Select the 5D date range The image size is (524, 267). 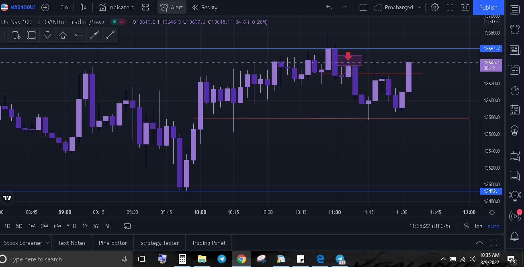pyautogui.click(x=19, y=226)
